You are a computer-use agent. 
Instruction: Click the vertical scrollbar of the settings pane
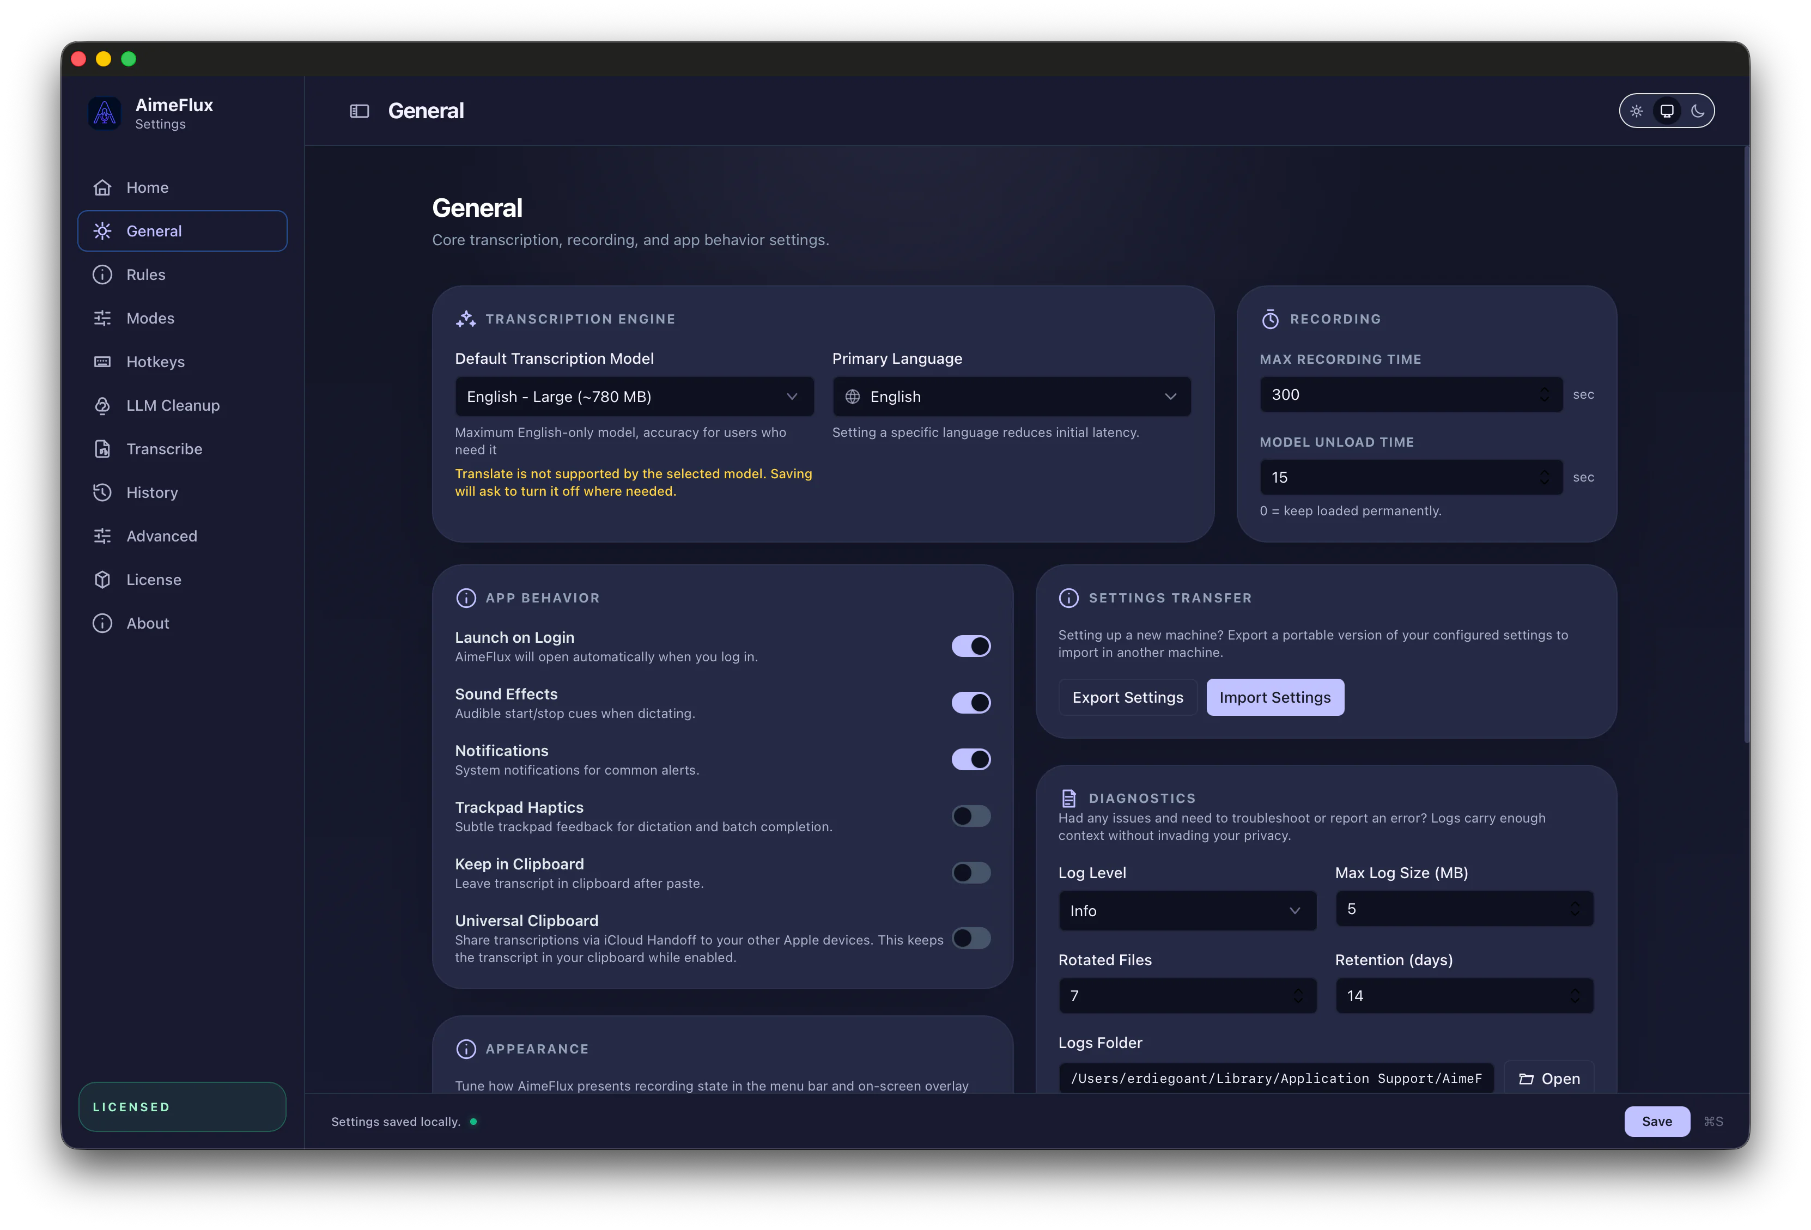[1746, 444]
